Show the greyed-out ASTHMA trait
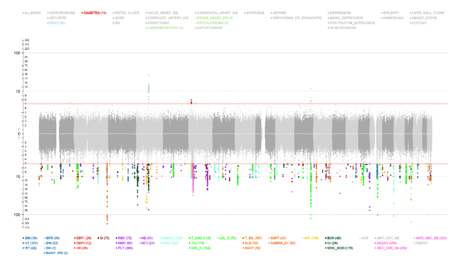 click(x=279, y=13)
